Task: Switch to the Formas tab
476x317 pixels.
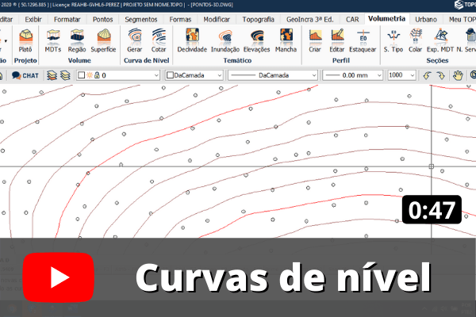Action: pos(180,19)
